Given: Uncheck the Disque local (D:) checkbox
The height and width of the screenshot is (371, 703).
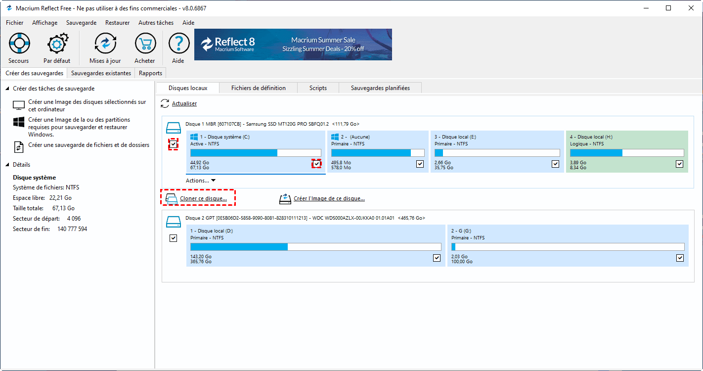Looking at the screenshot, I should point(437,258).
